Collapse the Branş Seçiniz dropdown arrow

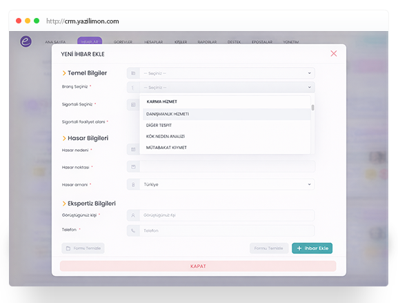point(310,87)
